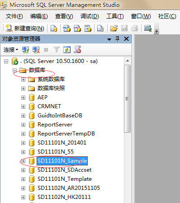
Task: Close the Object Explorer panel
Action: point(126,39)
